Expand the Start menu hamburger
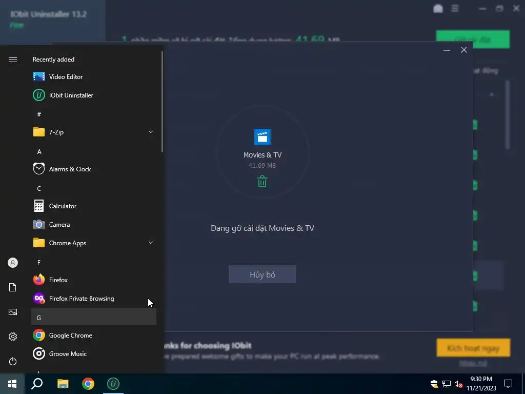Screen dimensions: 525x394 coord(13,60)
